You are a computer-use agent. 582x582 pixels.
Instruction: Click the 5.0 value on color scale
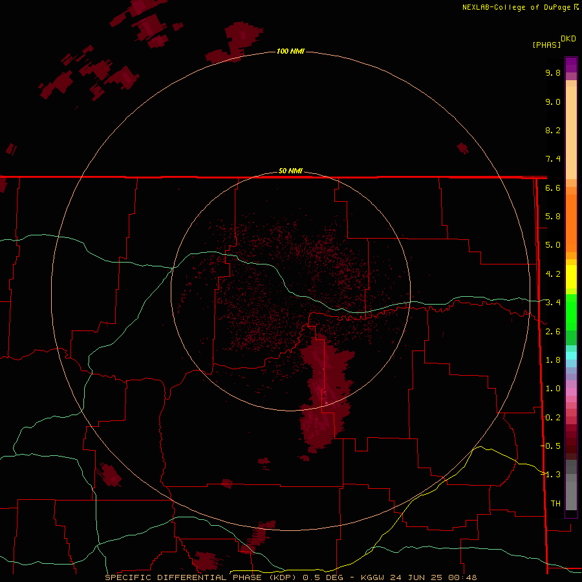[553, 245]
